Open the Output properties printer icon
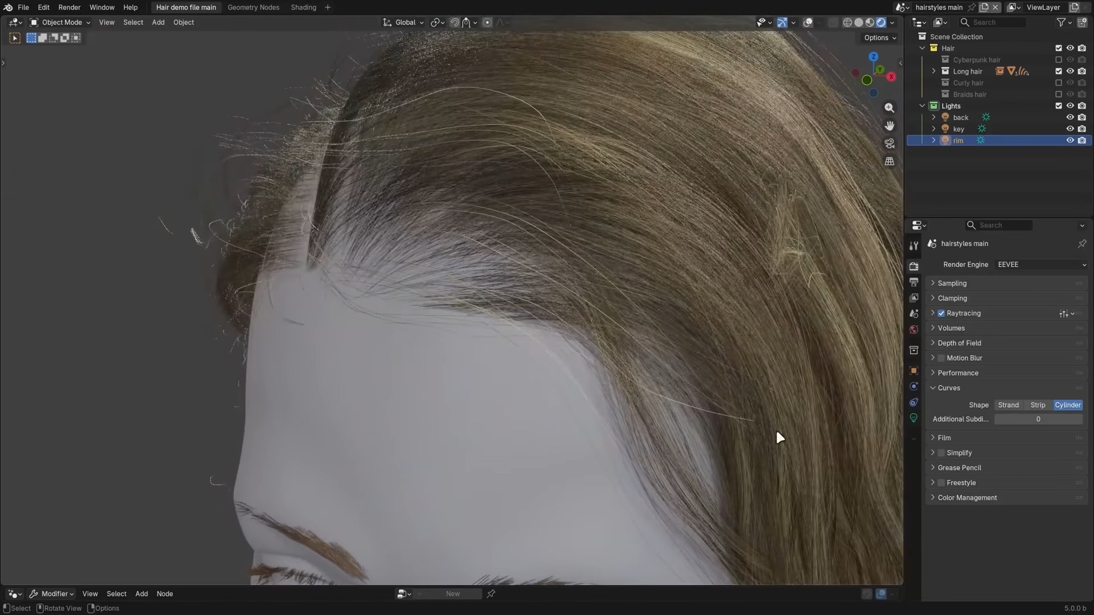This screenshot has height=615, width=1094. (x=914, y=282)
